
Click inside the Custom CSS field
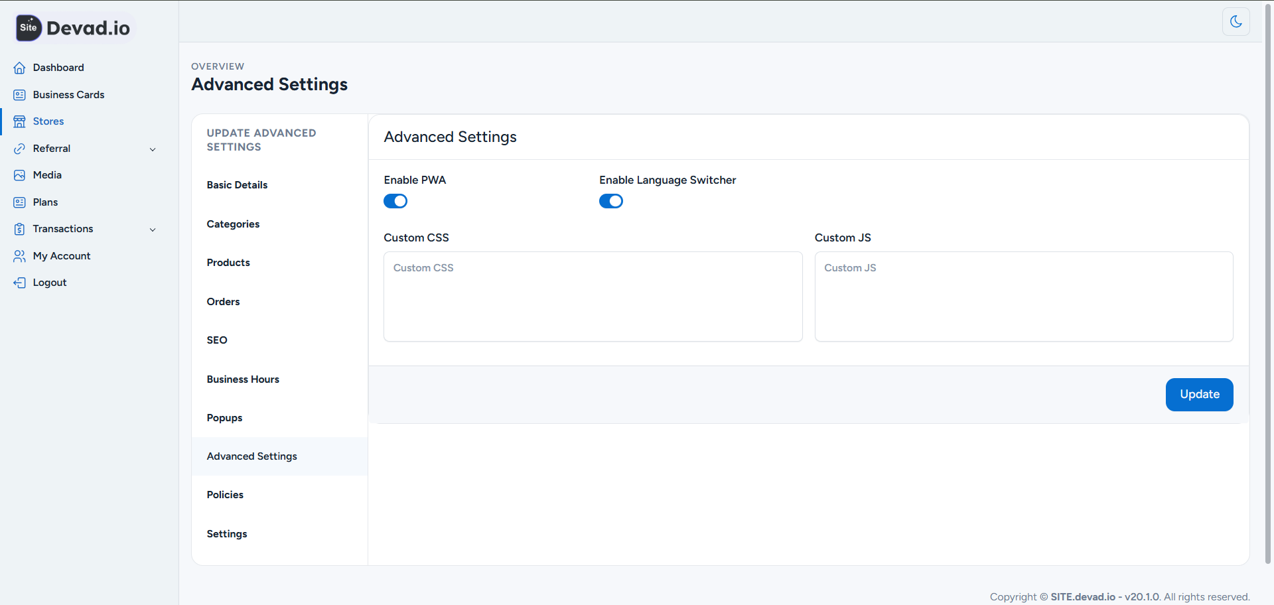click(x=593, y=295)
